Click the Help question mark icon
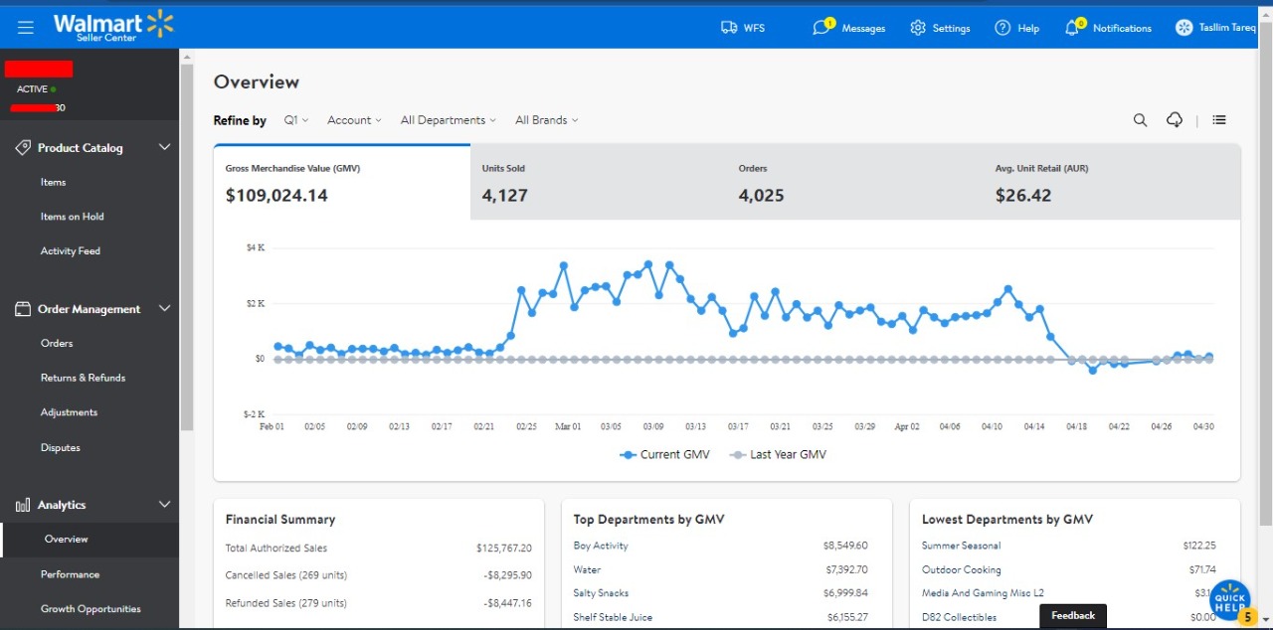The image size is (1273, 630). pos(1002,28)
